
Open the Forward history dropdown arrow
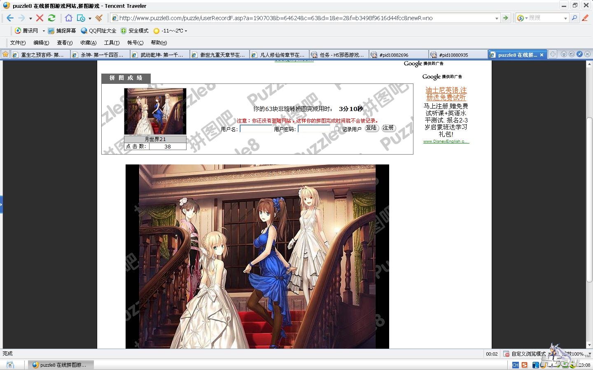[30, 18]
